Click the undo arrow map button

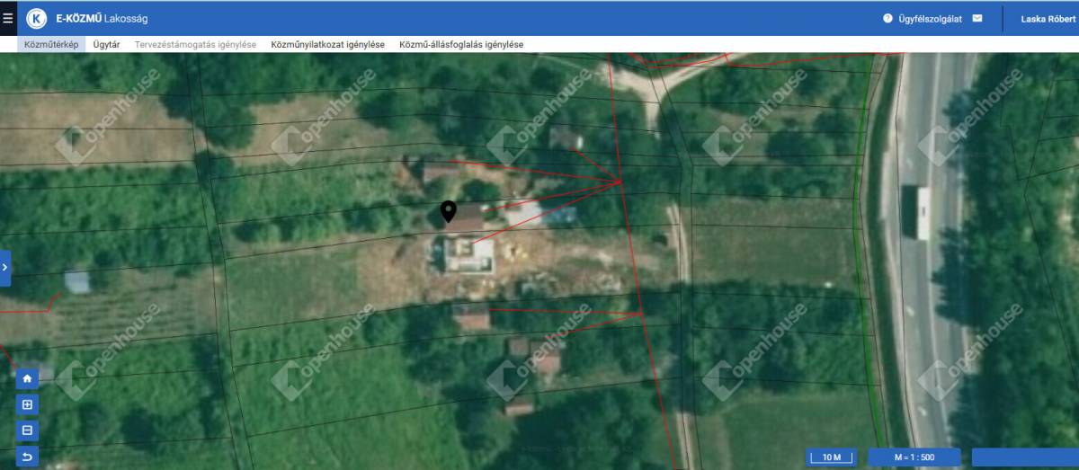point(28,457)
